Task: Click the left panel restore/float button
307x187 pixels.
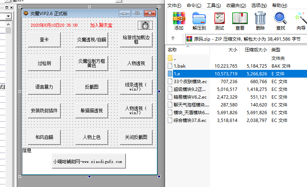Action: click(7, 7)
